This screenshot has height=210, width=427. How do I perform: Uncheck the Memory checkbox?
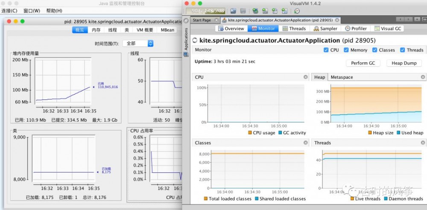pyautogui.click(x=346, y=50)
